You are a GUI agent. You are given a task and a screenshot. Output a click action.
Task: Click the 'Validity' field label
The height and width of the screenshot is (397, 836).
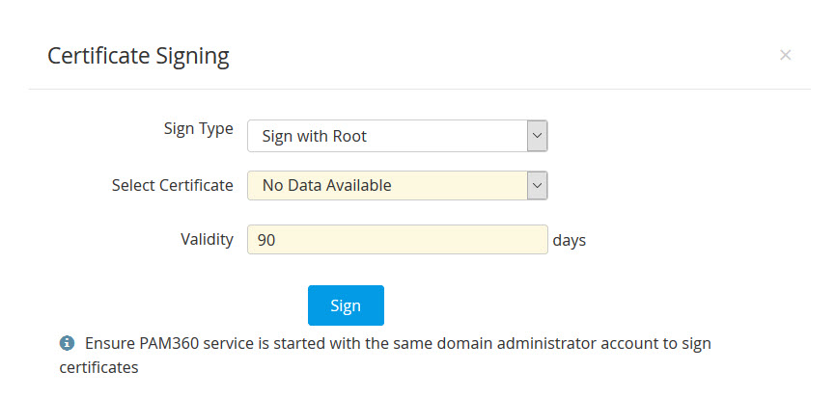pyautogui.click(x=207, y=239)
